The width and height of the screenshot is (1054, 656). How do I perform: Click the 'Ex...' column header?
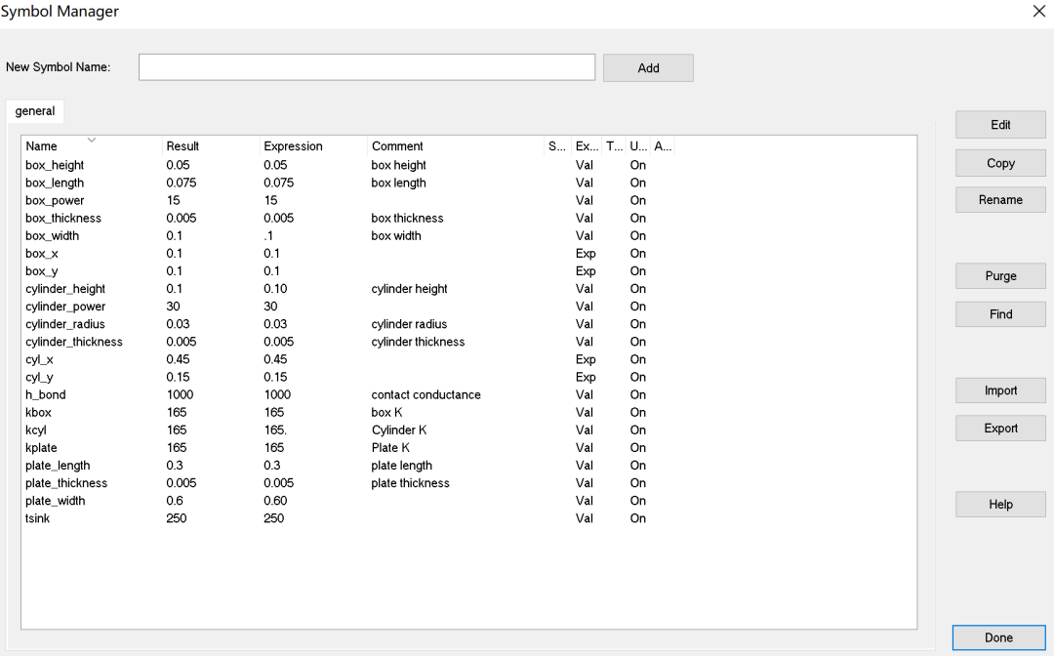pos(587,145)
